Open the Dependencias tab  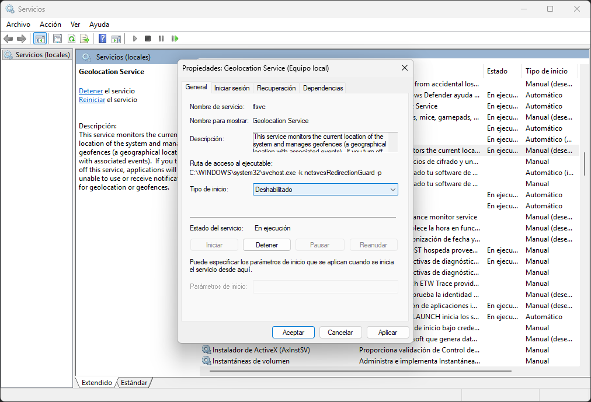tap(323, 88)
